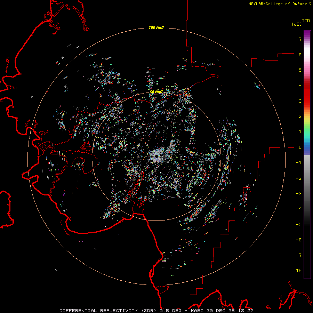
Task: Click the 7 dB tick label on scale
Action: [300, 39]
